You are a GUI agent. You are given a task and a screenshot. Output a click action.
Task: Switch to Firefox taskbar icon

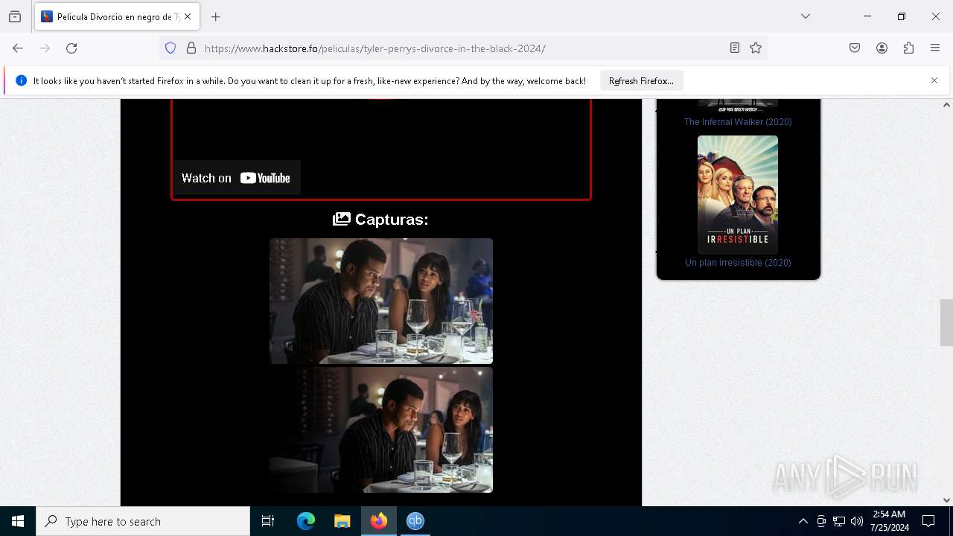(x=379, y=521)
